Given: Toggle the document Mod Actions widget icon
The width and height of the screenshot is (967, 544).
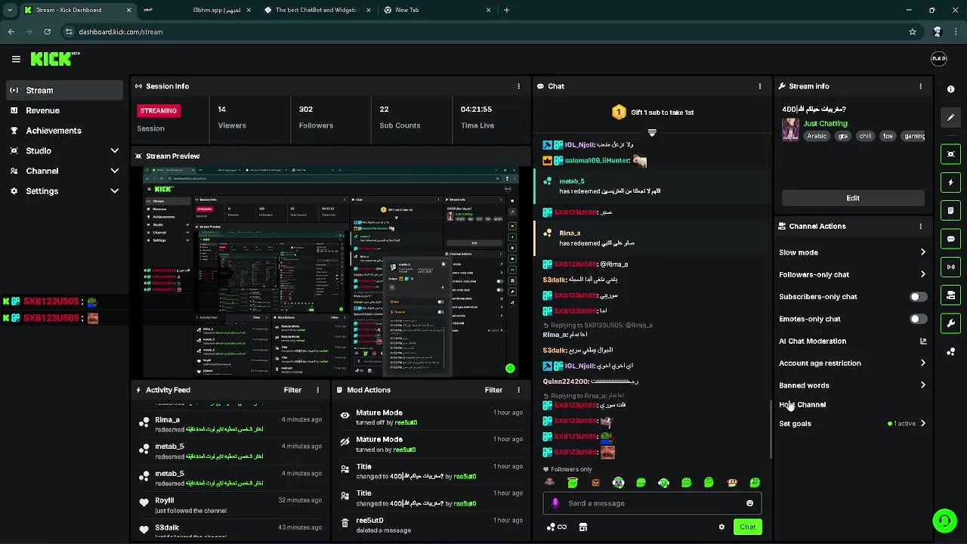Looking at the screenshot, I should 950,211.
